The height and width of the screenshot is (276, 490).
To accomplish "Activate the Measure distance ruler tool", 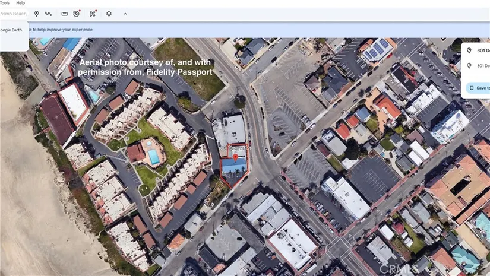I will tap(64, 14).
